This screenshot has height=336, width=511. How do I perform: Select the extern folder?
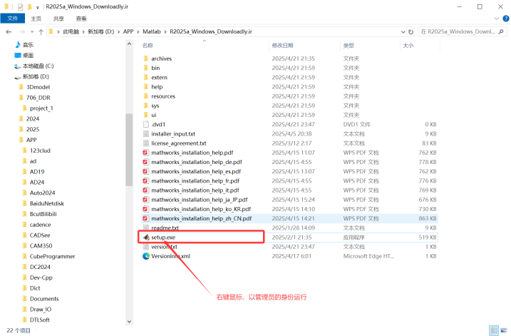[x=159, y=77]
